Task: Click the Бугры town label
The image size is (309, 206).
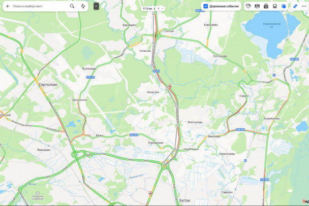Action: coord(184,200)
